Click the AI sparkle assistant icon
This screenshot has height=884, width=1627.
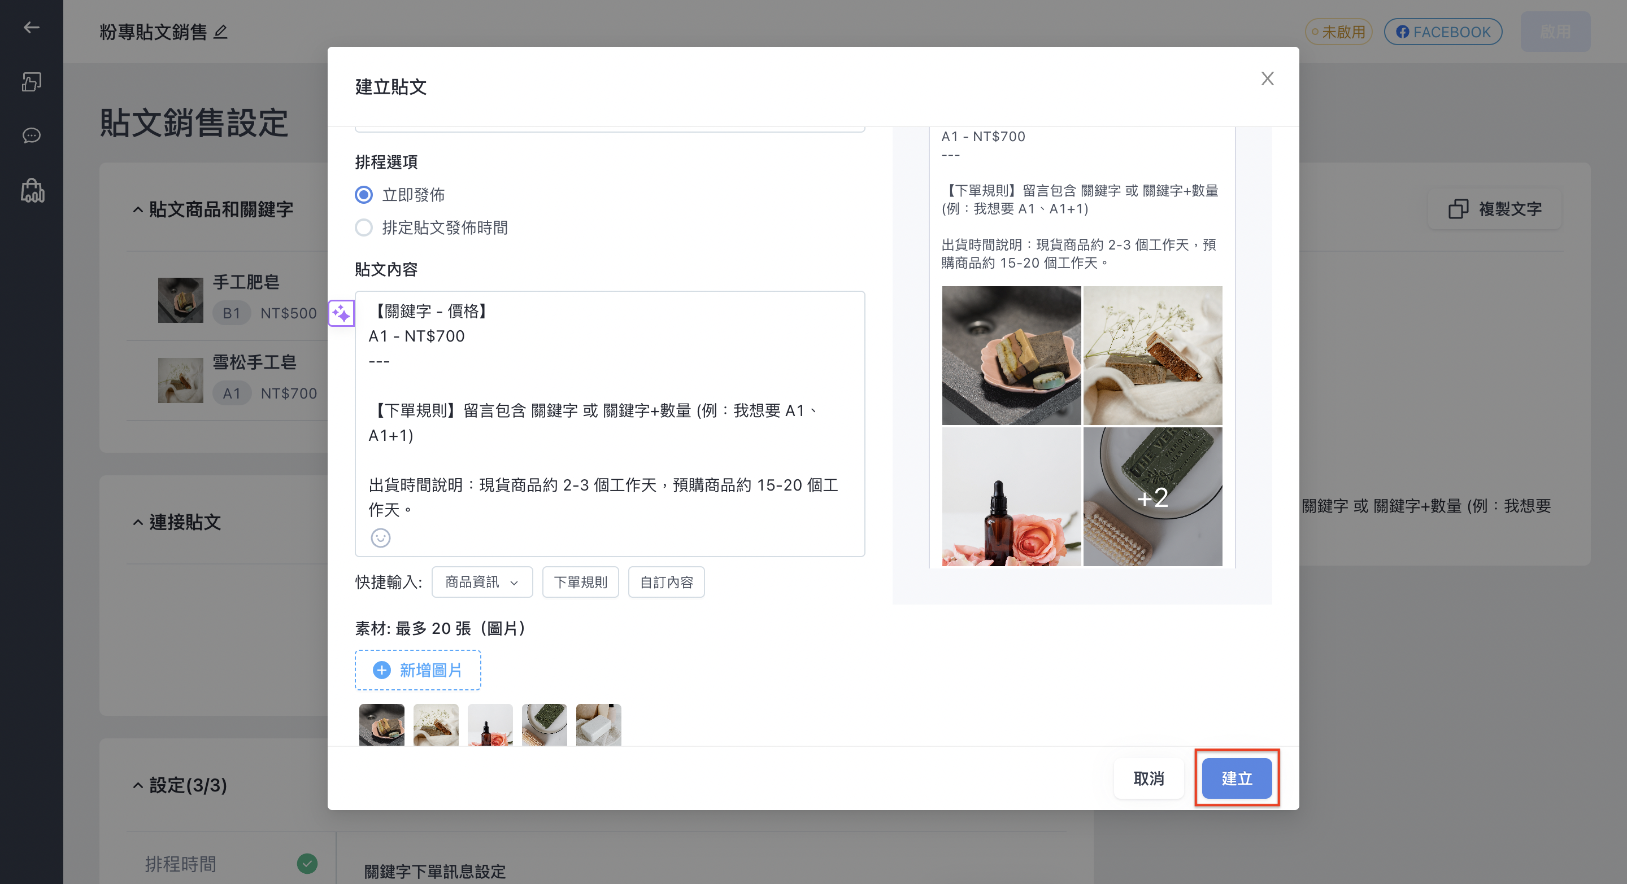click(341, 313)
